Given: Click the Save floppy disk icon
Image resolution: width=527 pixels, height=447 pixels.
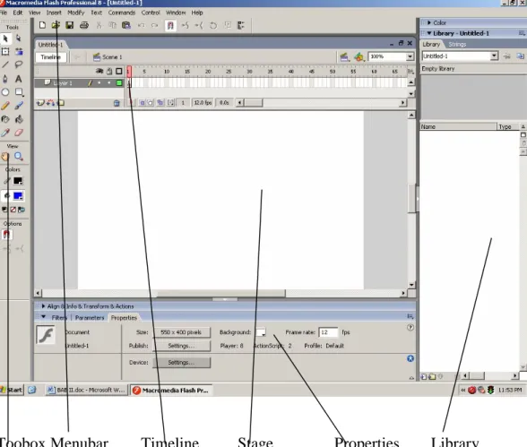Looking at the screenshot, I should pos(70,25).
